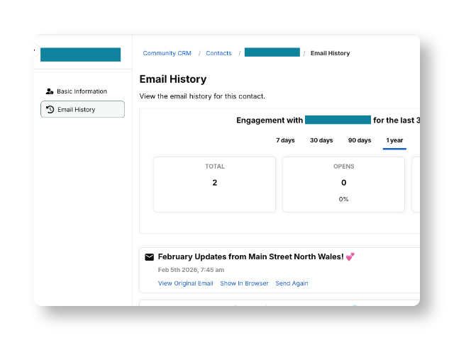Click Send Again link
The image size is (454, 340).
(292, 283)
